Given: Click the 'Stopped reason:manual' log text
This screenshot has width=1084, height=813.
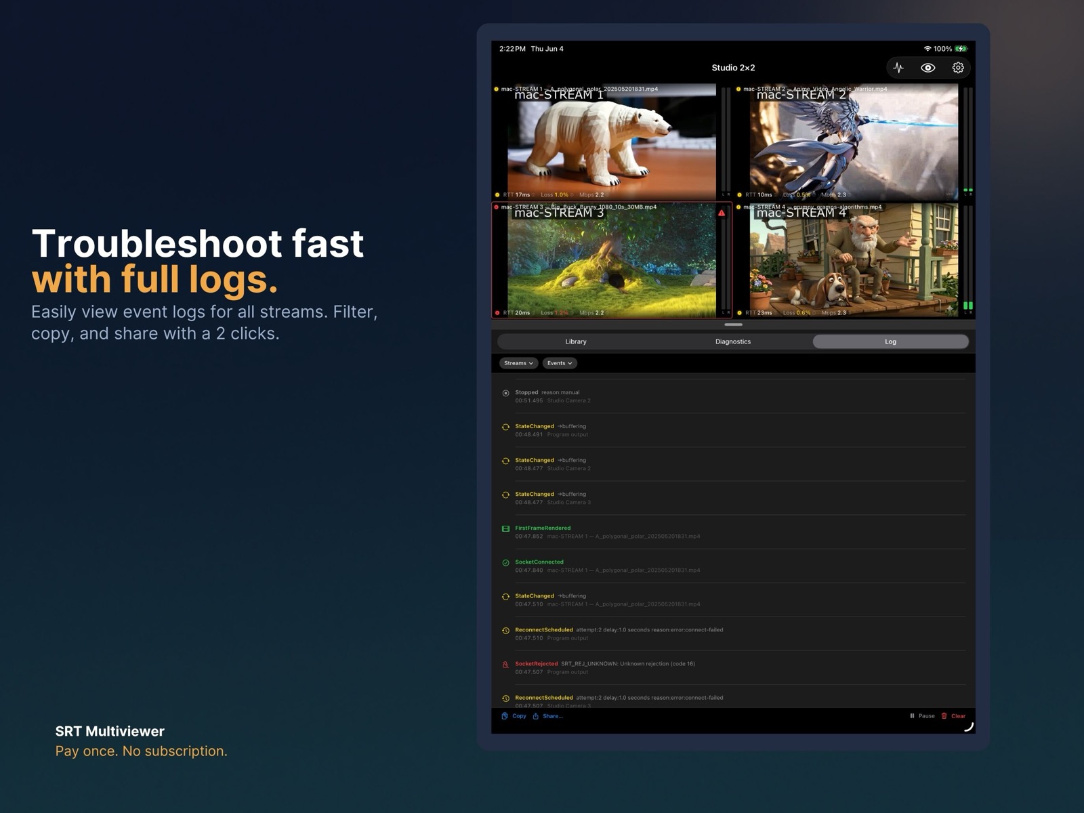Looking at the screenshot, I should tap(547, 392).
